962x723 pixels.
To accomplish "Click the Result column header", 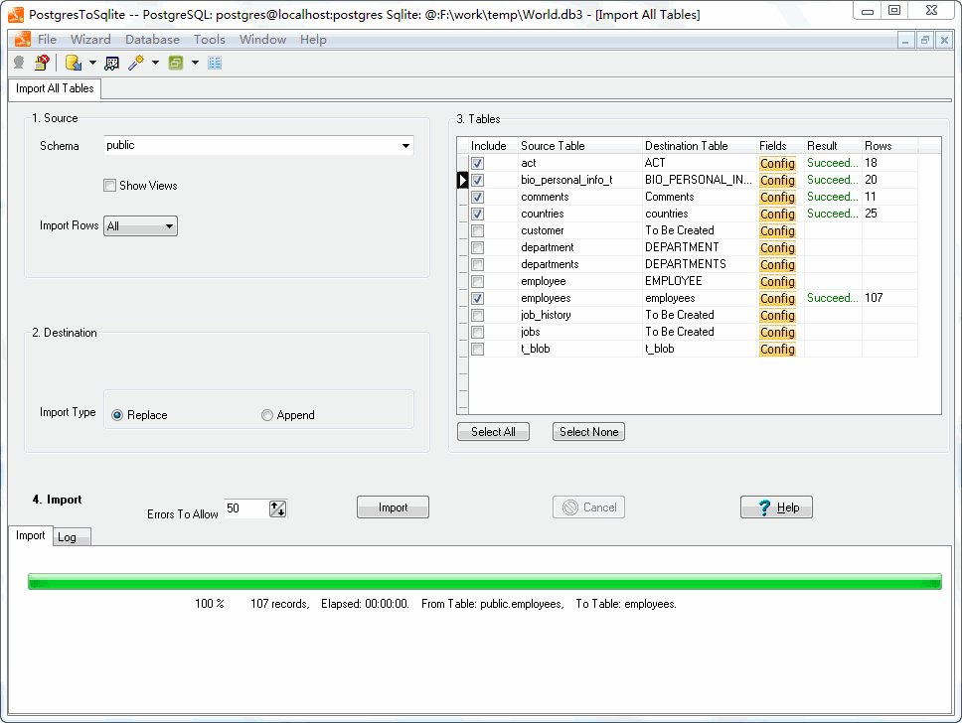I will pyautogui.click(x=833, y=146).
